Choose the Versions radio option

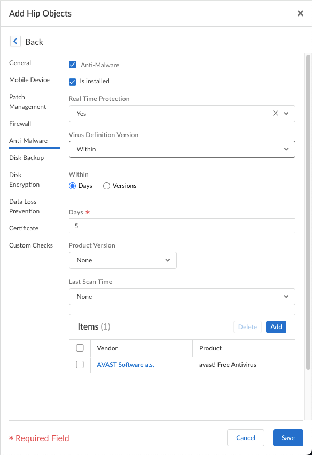(107, 186)
